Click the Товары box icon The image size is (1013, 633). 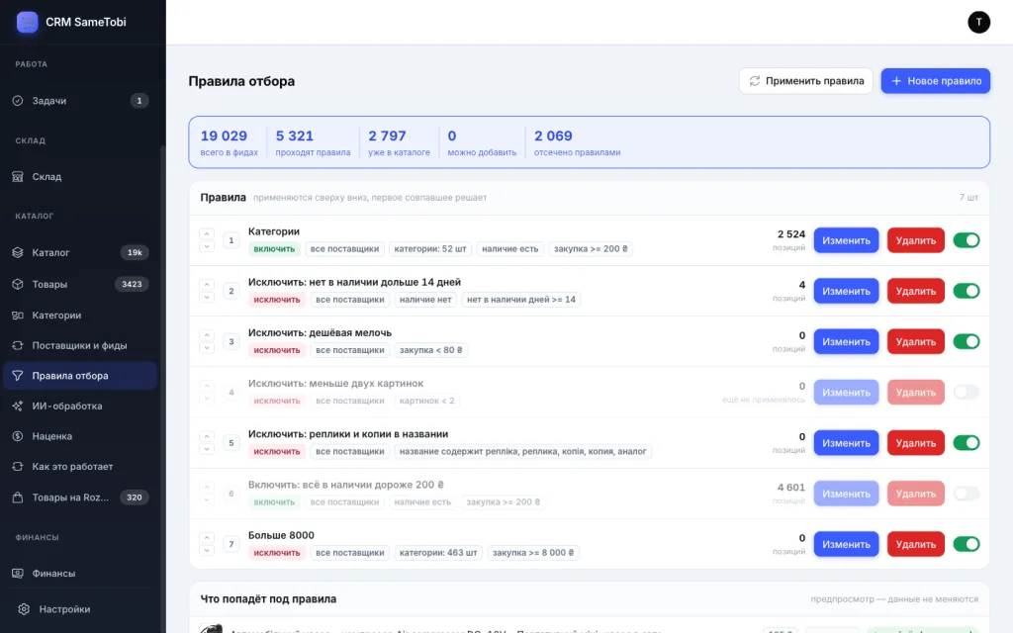point(18,284)
